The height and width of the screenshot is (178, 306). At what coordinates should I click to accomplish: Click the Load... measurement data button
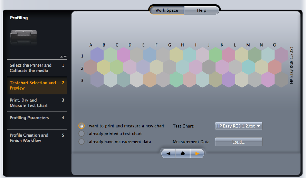pyautogui.click(x=238, y=142)
